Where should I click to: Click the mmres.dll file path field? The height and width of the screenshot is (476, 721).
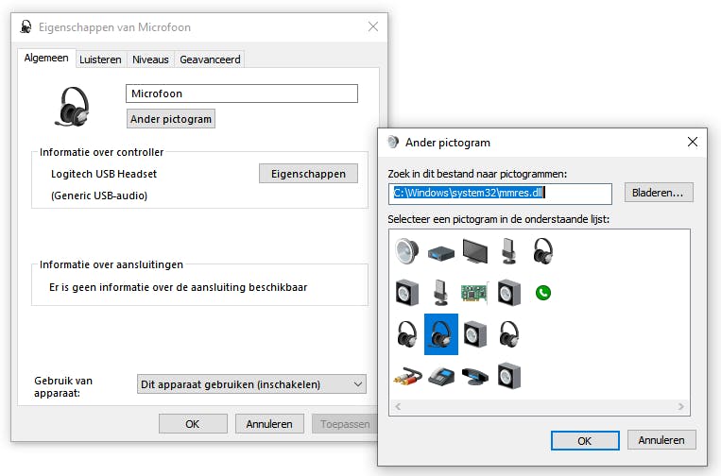point(500,194)
